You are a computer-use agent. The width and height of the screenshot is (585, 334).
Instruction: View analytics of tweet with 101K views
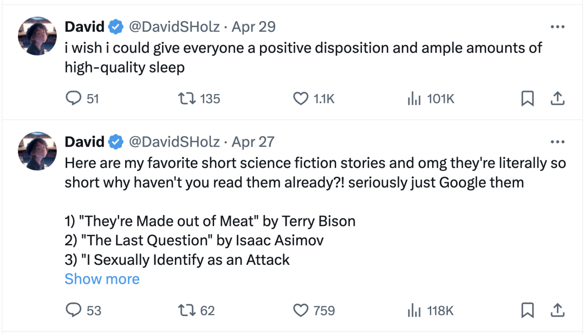click(414, 98)
